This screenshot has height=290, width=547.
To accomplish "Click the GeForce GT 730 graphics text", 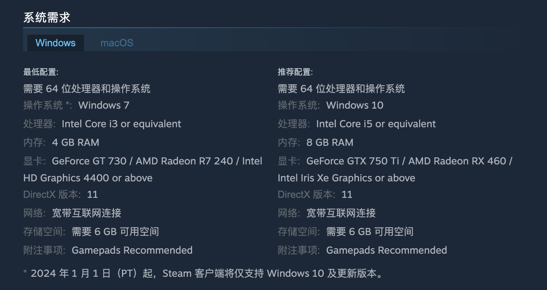I will tap(89, 161).
